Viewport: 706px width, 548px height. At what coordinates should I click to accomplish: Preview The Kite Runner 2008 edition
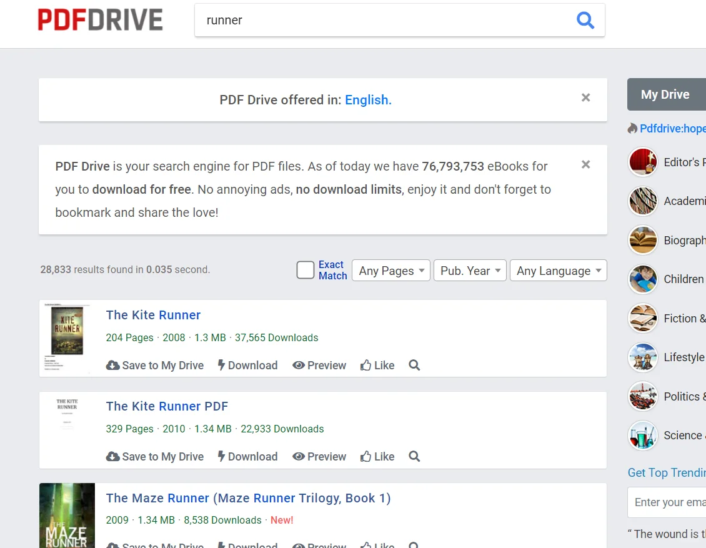pos(319,365)
